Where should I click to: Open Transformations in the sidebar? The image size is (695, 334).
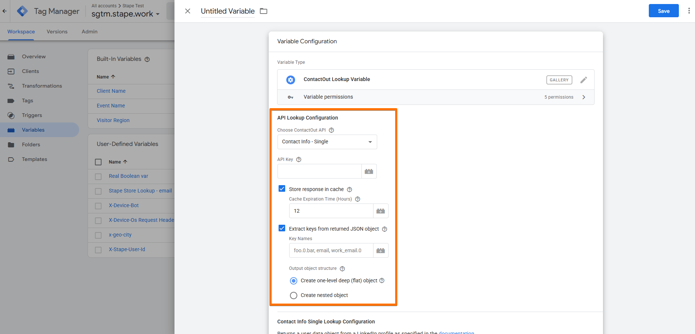click(x=42, y=86)
